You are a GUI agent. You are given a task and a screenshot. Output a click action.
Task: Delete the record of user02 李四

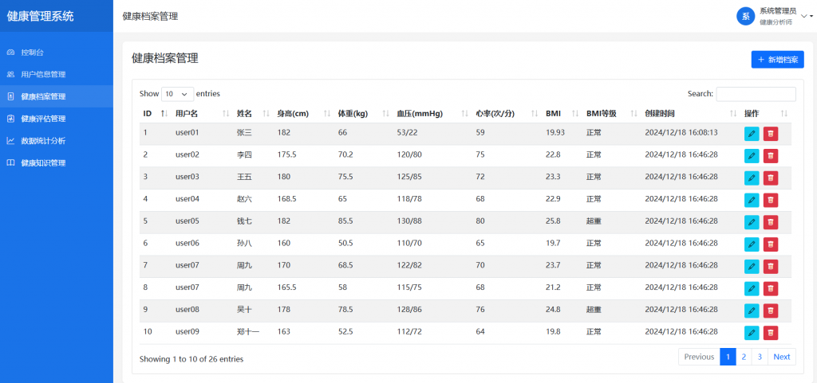tap(771, 156)
